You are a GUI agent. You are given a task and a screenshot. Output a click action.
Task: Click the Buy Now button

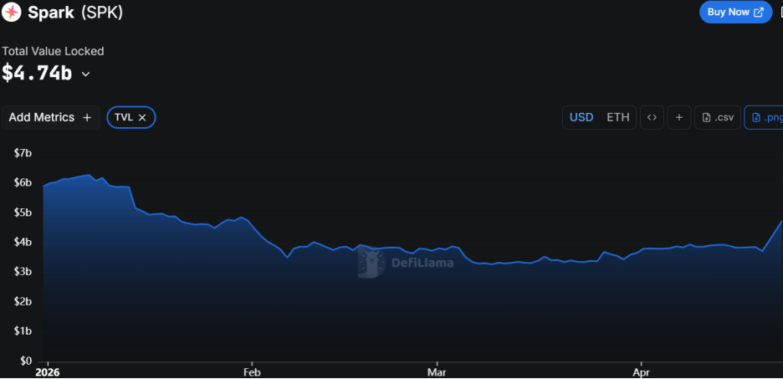click(735, 12)
